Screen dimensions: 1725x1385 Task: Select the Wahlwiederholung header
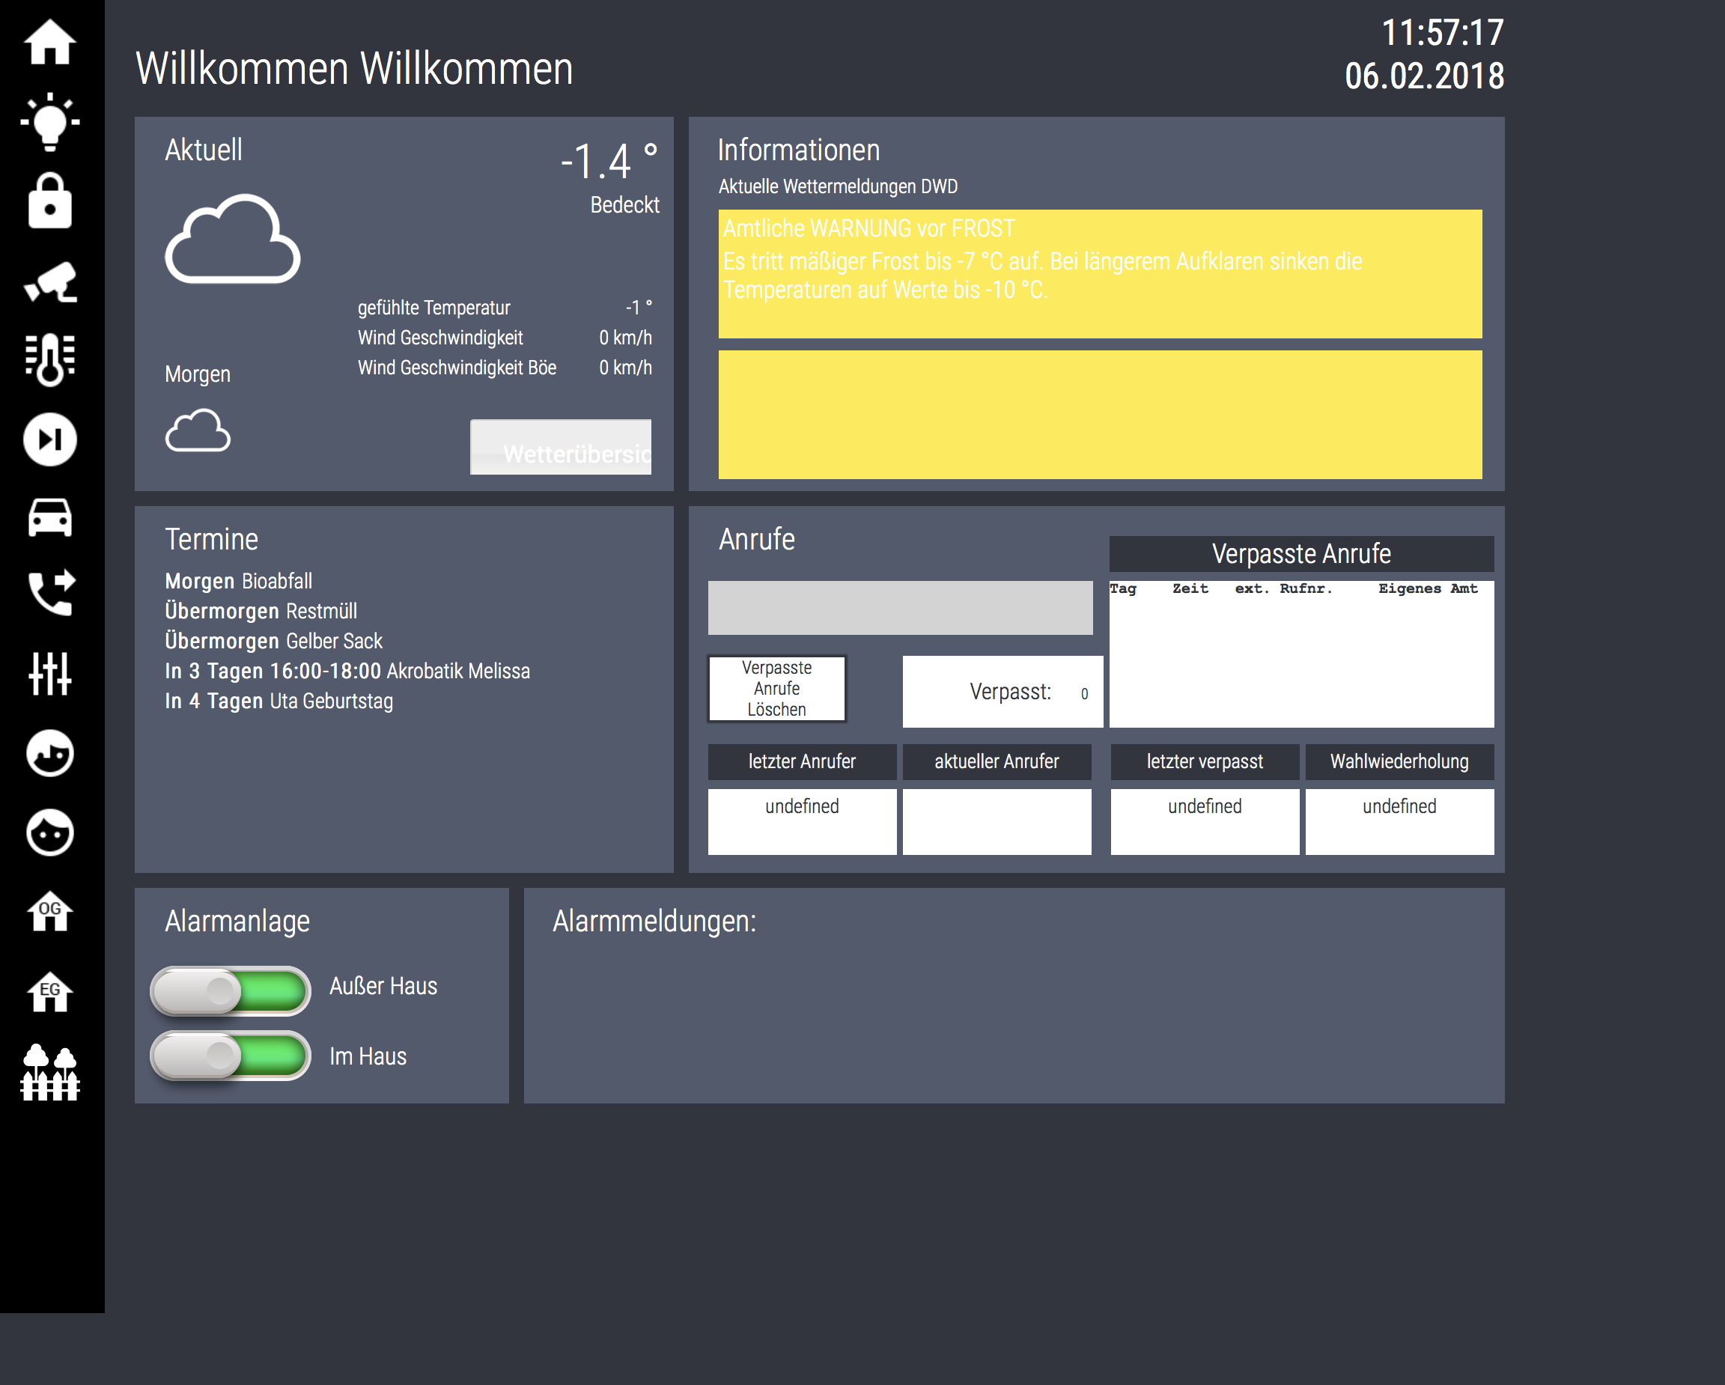pyautogui.click(x=1399, y=761)
